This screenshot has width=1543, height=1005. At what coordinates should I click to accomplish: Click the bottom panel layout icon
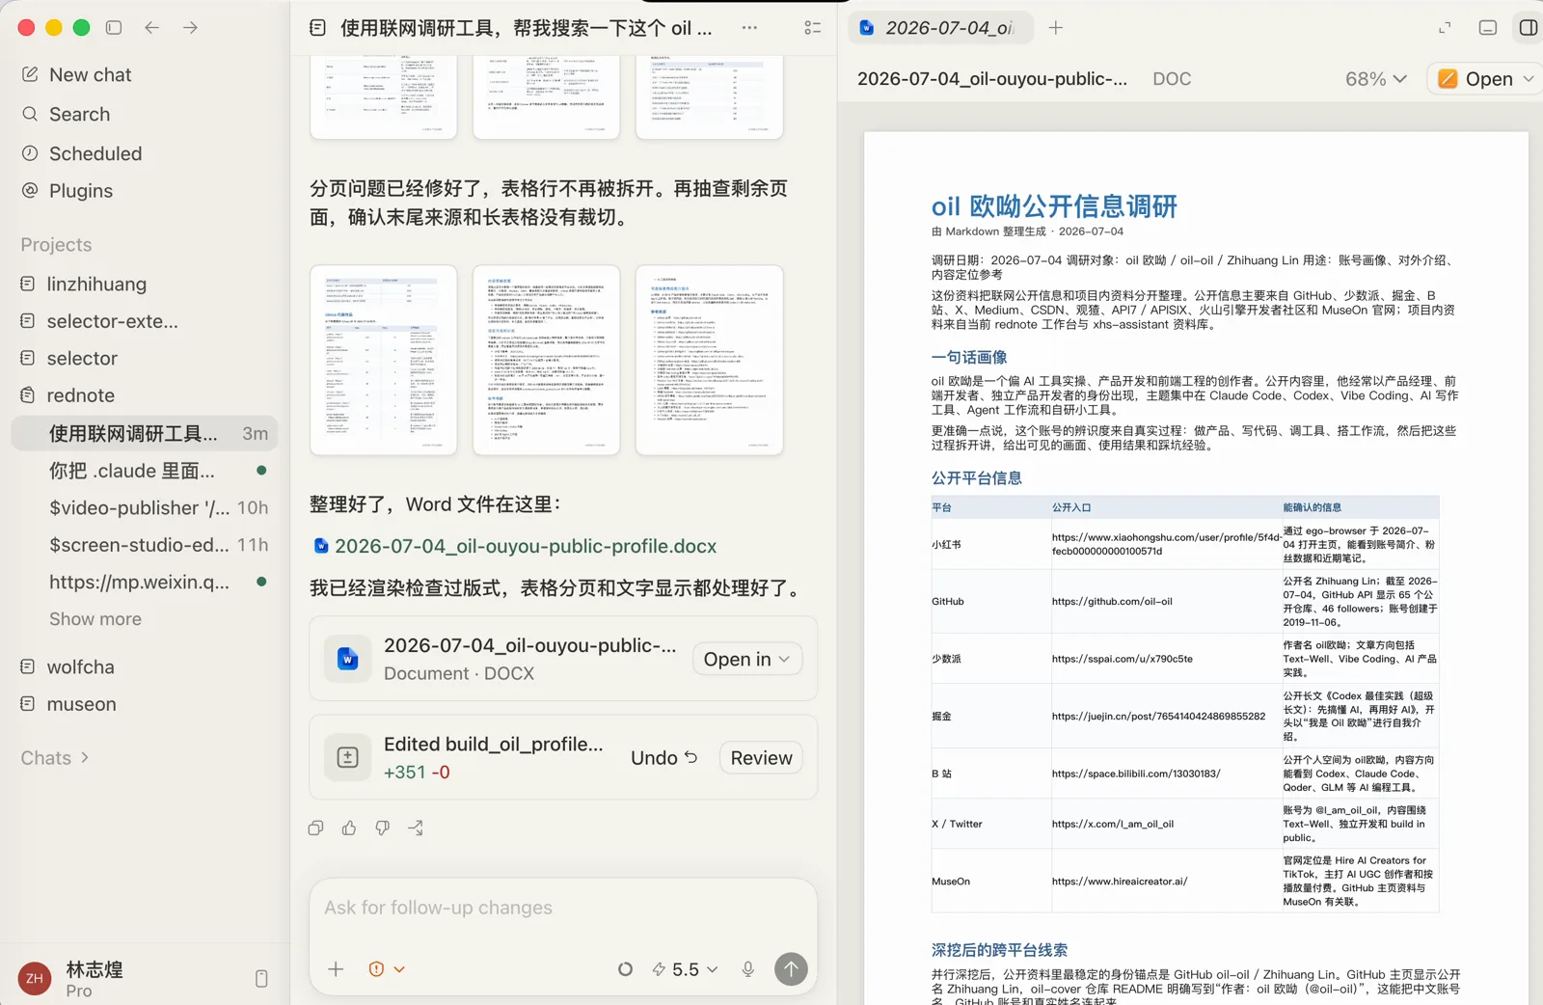(1488, 28)
